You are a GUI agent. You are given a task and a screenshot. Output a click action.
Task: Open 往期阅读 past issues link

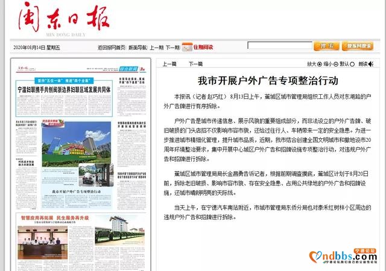point(203,47)
